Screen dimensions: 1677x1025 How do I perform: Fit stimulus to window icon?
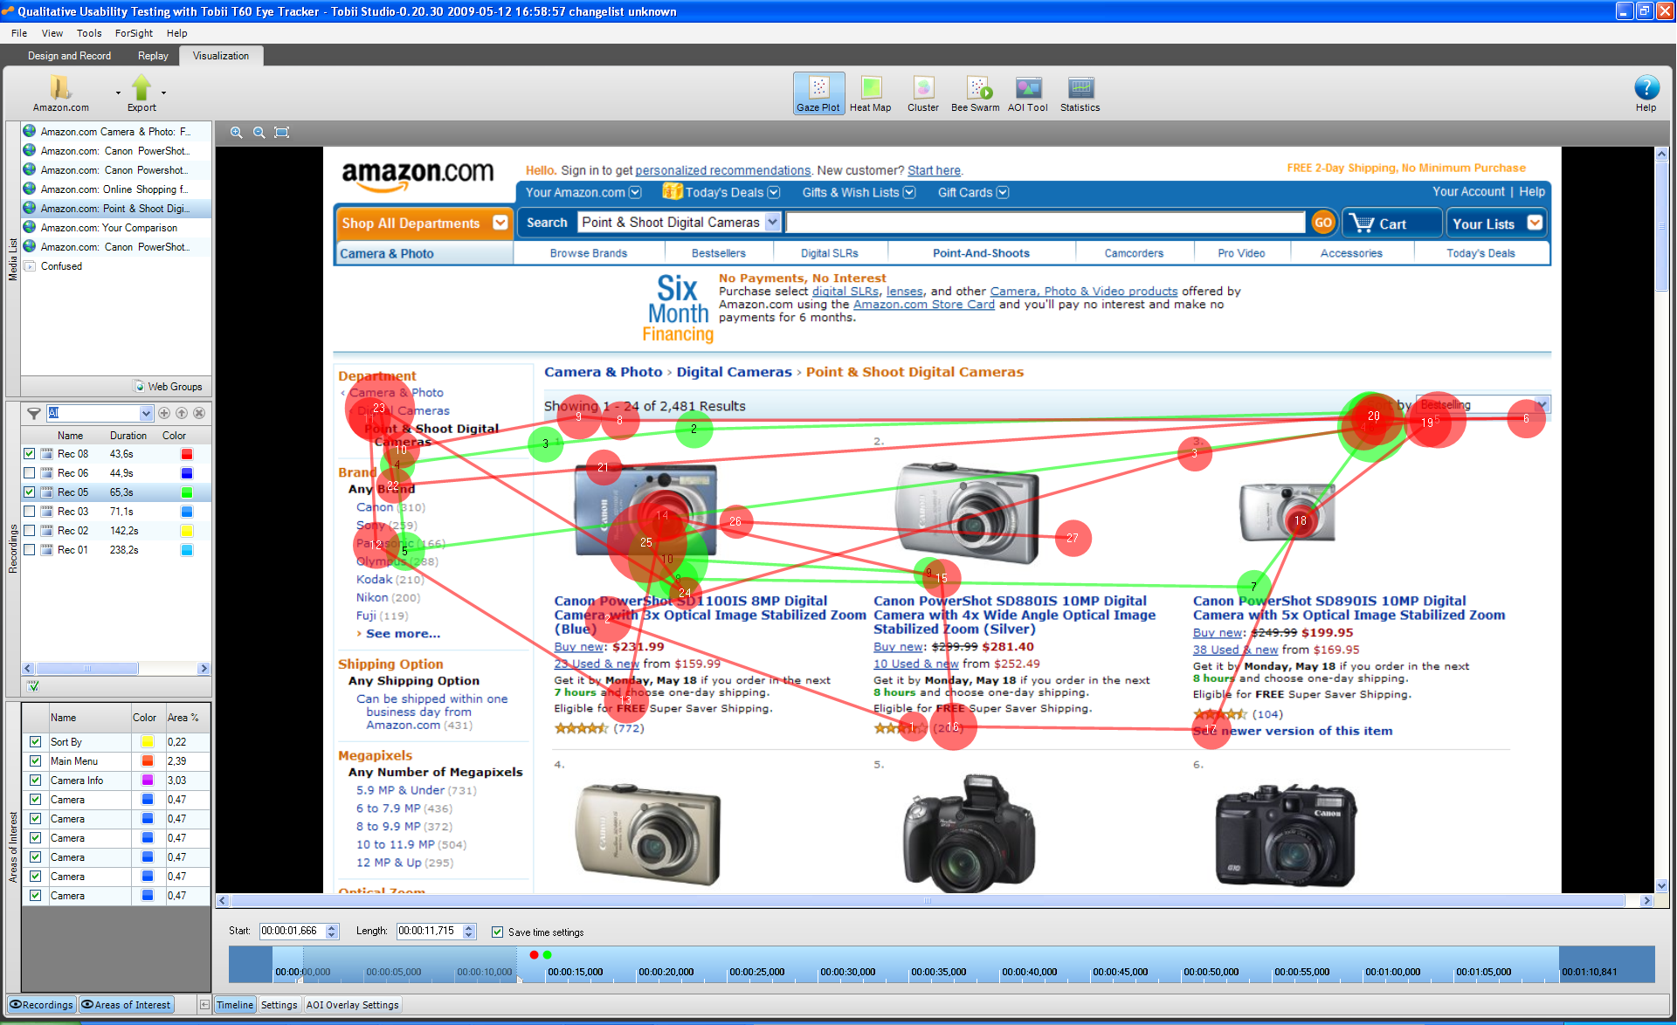pyautogui.click(x=281, y=133)
